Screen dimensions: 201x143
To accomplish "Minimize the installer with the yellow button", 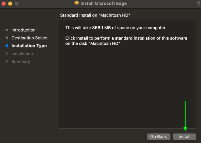I will click(x=10, y=4).
